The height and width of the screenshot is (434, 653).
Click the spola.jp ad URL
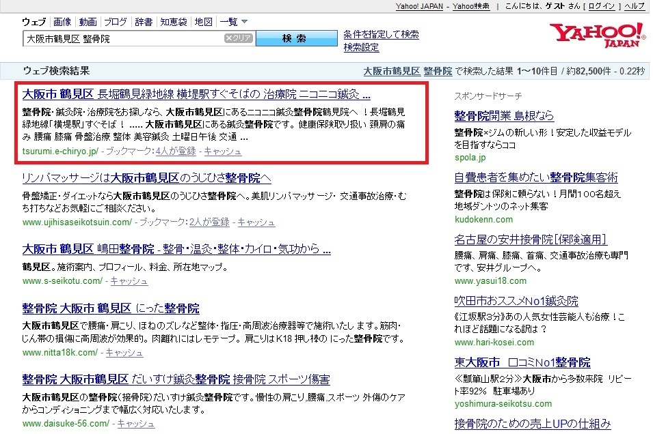point(470,158)
